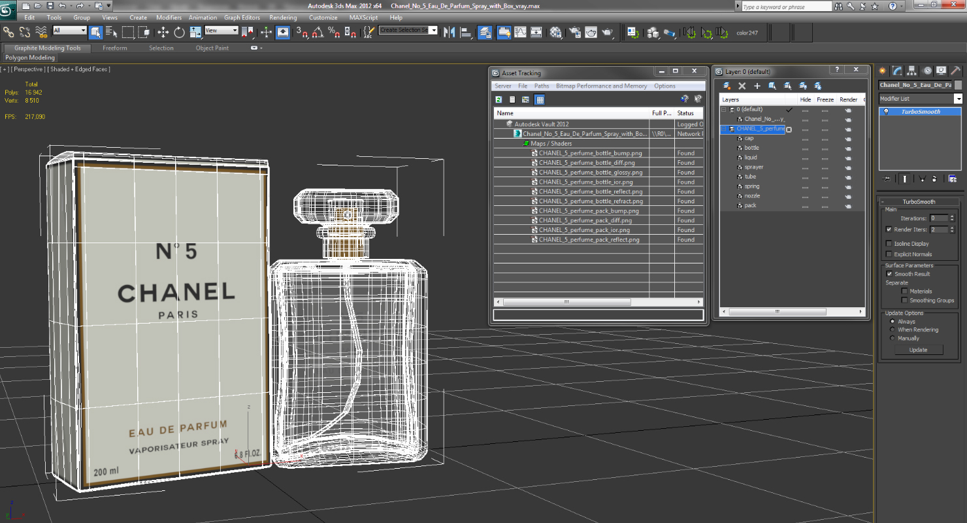Switch to Object Paint ribbon tab

(x=212, y=48)
